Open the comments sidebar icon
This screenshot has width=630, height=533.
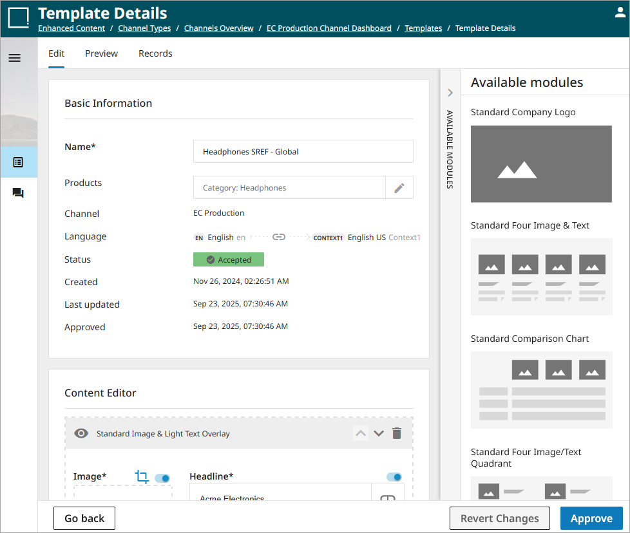[x=18, y=193]
